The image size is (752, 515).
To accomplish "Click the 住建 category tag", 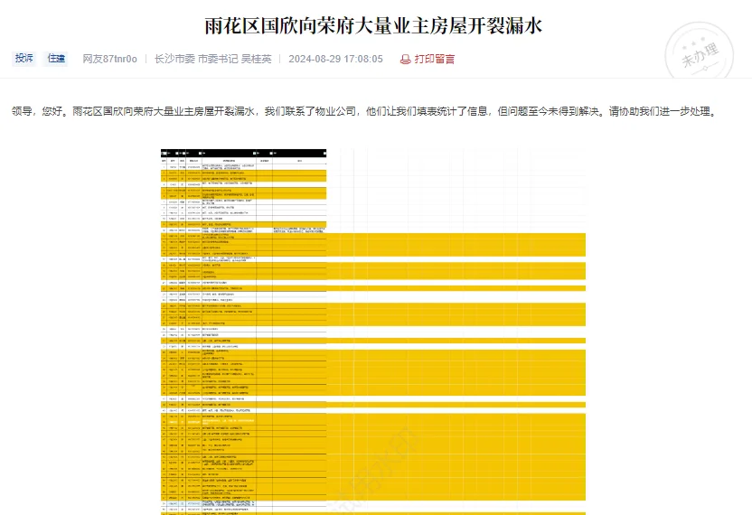I will (x=56, y=59).
